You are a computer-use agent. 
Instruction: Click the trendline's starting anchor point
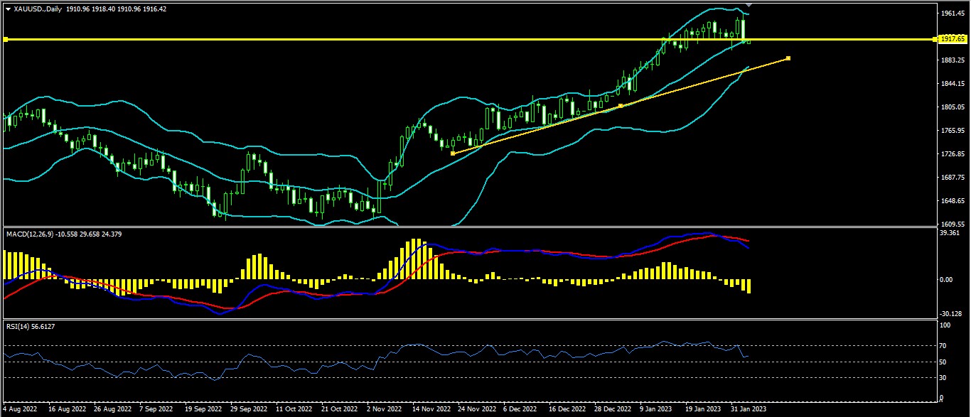tap(453, 153)
